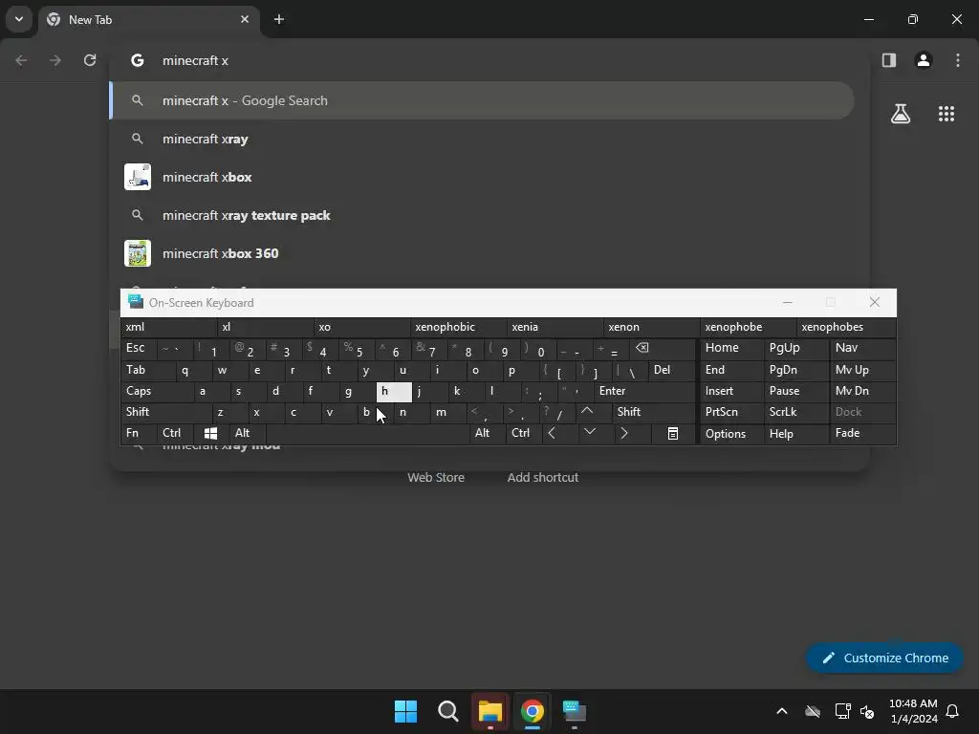Click the Fade key on keyboard

(x=862, y=433)
